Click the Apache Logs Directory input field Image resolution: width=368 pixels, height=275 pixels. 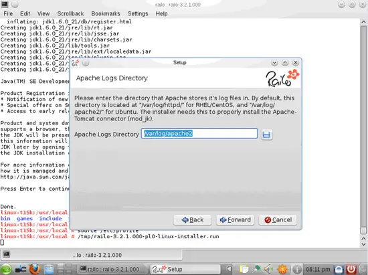(199, 134)
